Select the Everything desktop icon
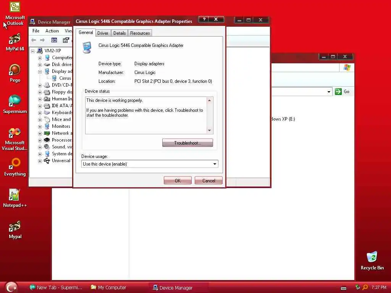The image size is (391, 293). point(15,167)
